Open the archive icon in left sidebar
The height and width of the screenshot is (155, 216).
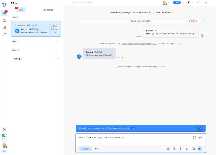[x=4, y=20]
